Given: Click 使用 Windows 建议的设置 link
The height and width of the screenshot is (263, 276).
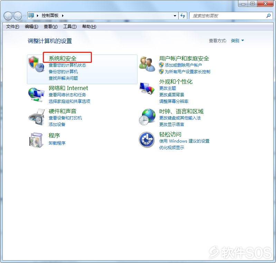Looking at the screenshot, I should coord(184,141).
